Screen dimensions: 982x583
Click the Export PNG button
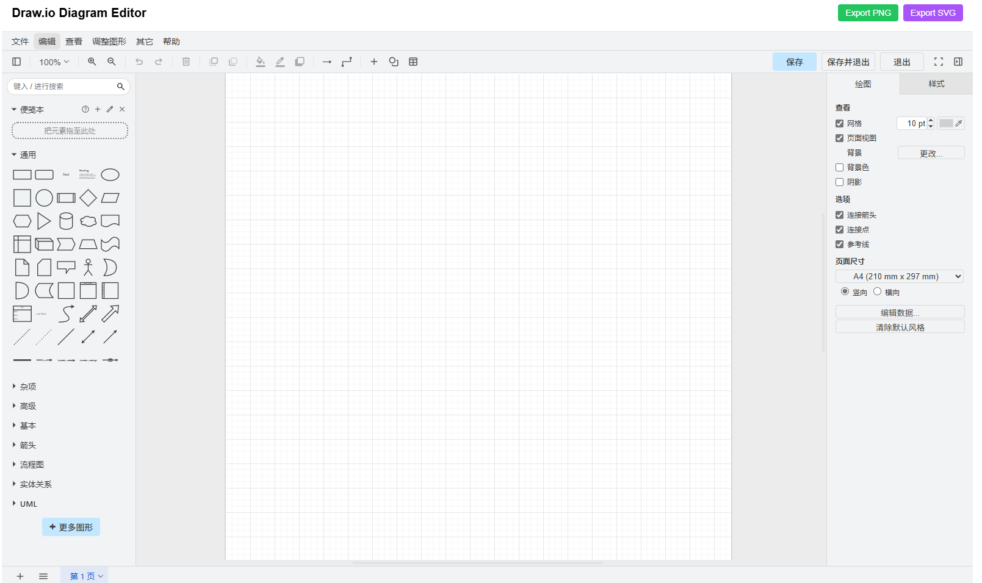coord(867,12)
